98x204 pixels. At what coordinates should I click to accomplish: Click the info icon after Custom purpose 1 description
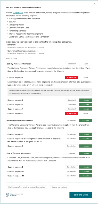coord(52,85)
